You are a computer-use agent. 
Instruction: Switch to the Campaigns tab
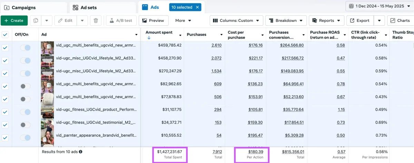(x=33, y=8)
